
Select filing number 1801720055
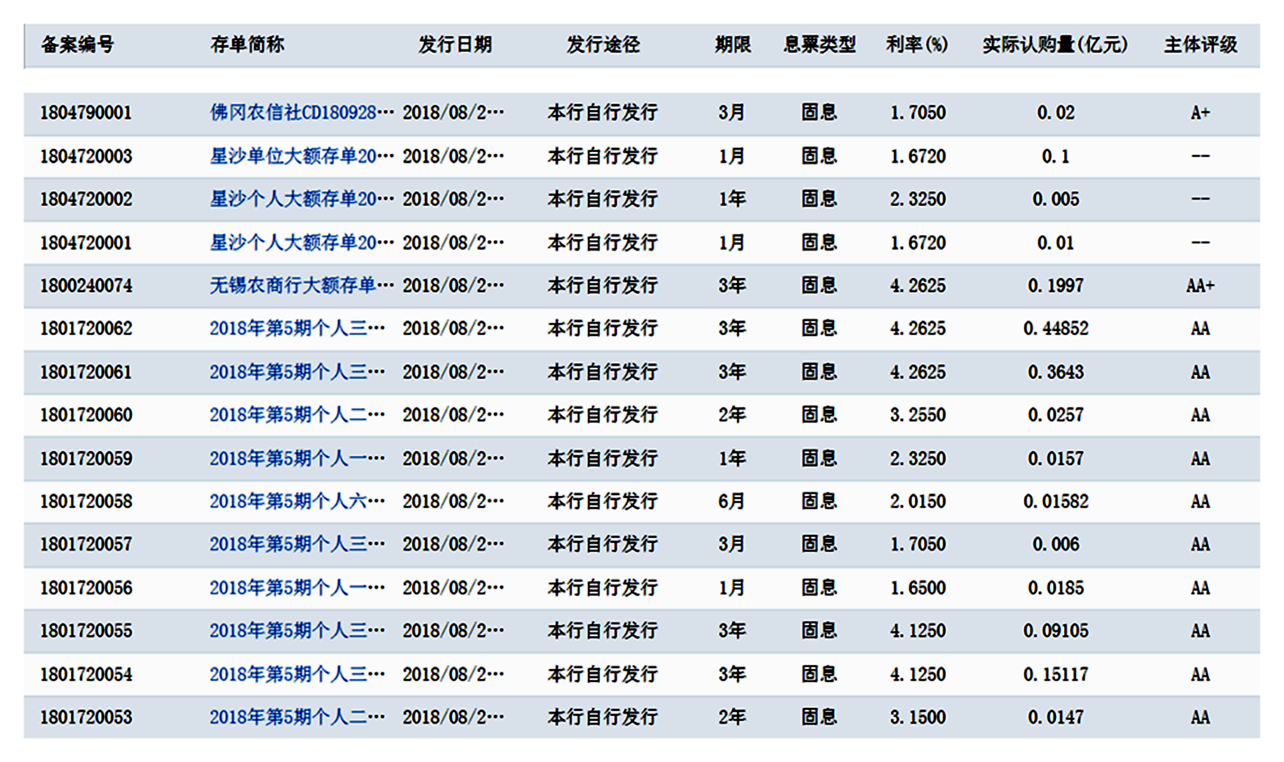[86, 631]
